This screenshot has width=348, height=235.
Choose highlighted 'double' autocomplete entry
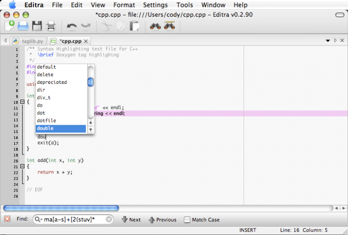[x=61, y=128]
